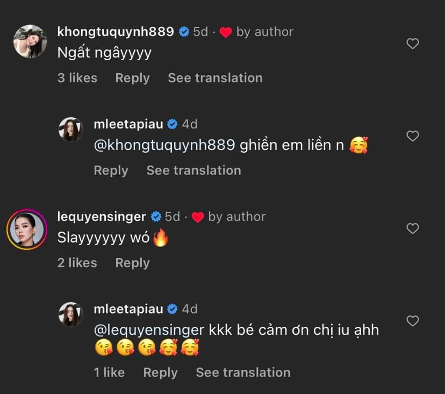Like mleetapiau's reply to lequyensinger
This screenshot has height=394, width=445.
(x=412, y=321)
